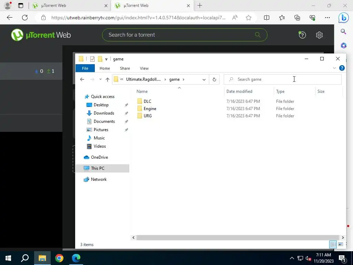Screen dimensions: 353x265
Task: Click the Edge back arrow
Action: [9, 18]
